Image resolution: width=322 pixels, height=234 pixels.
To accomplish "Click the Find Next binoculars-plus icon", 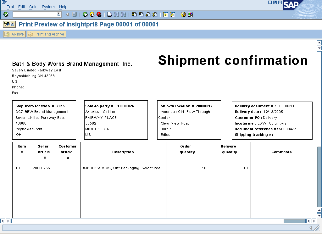I will click(123, 14).
